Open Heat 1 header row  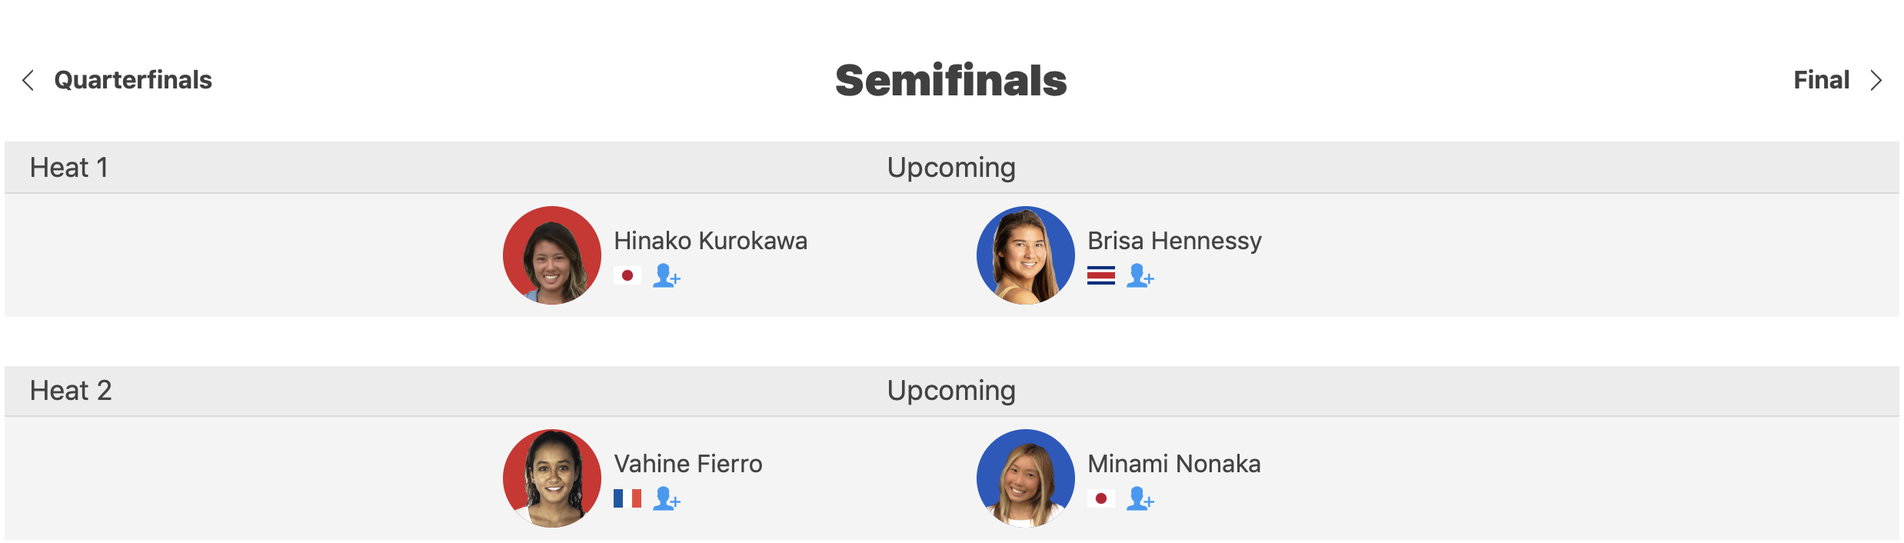point(952,167)
